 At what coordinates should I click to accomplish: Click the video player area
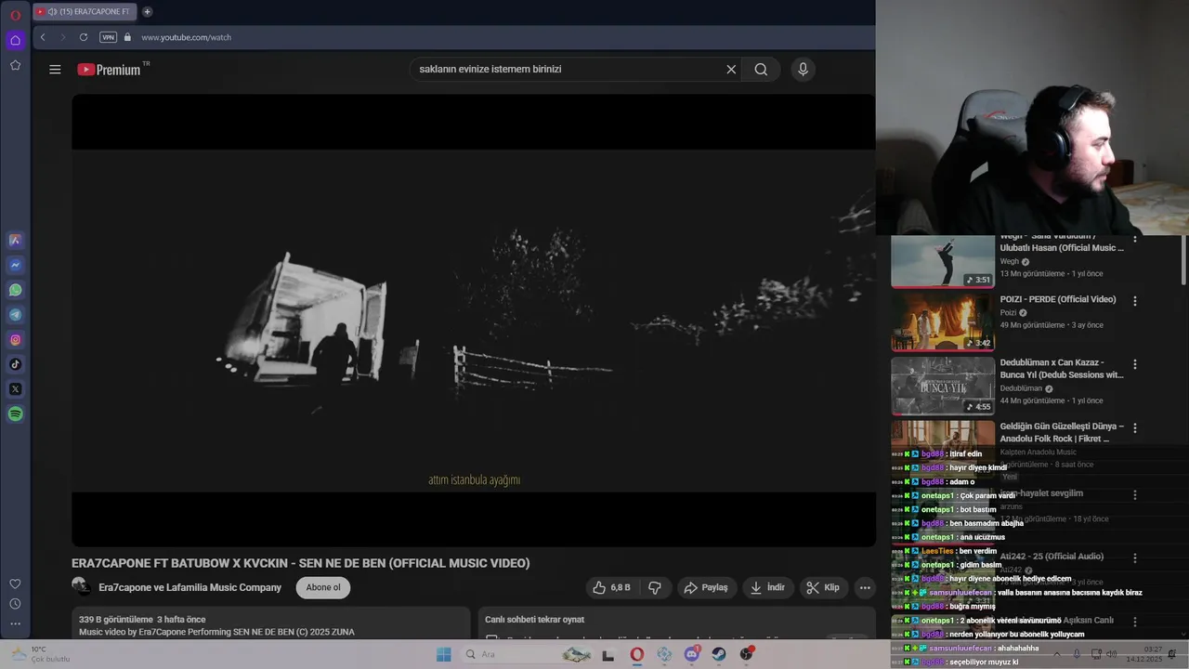[474, 321]
